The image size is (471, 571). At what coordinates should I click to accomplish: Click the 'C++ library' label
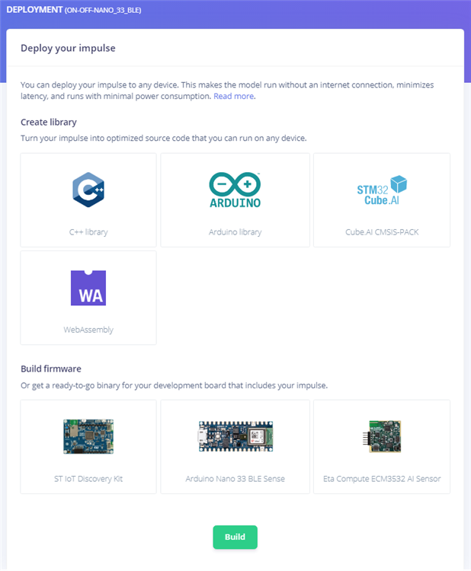click(x=88, y=232)
